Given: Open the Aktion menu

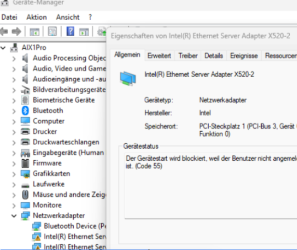Looking at the screenshot, I should (37, 17).
